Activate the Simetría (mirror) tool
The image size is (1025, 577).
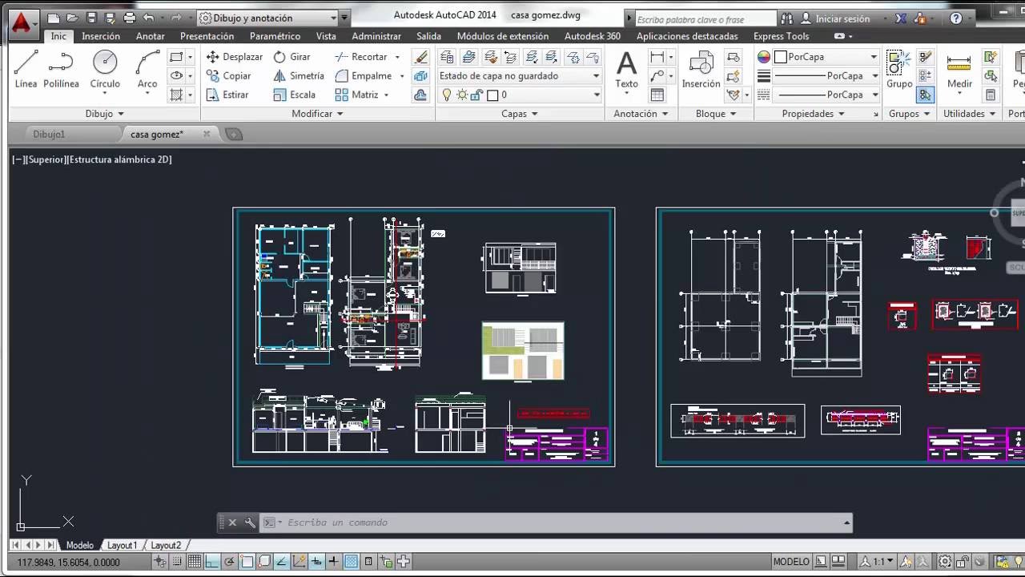point(298,75)
